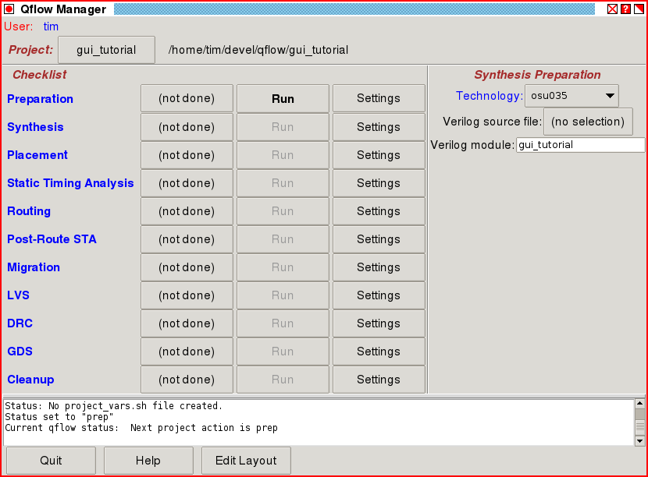Screen dimensions: 648x477
Task: Click Run button in Placement row
Action: [x=283, y=155]
